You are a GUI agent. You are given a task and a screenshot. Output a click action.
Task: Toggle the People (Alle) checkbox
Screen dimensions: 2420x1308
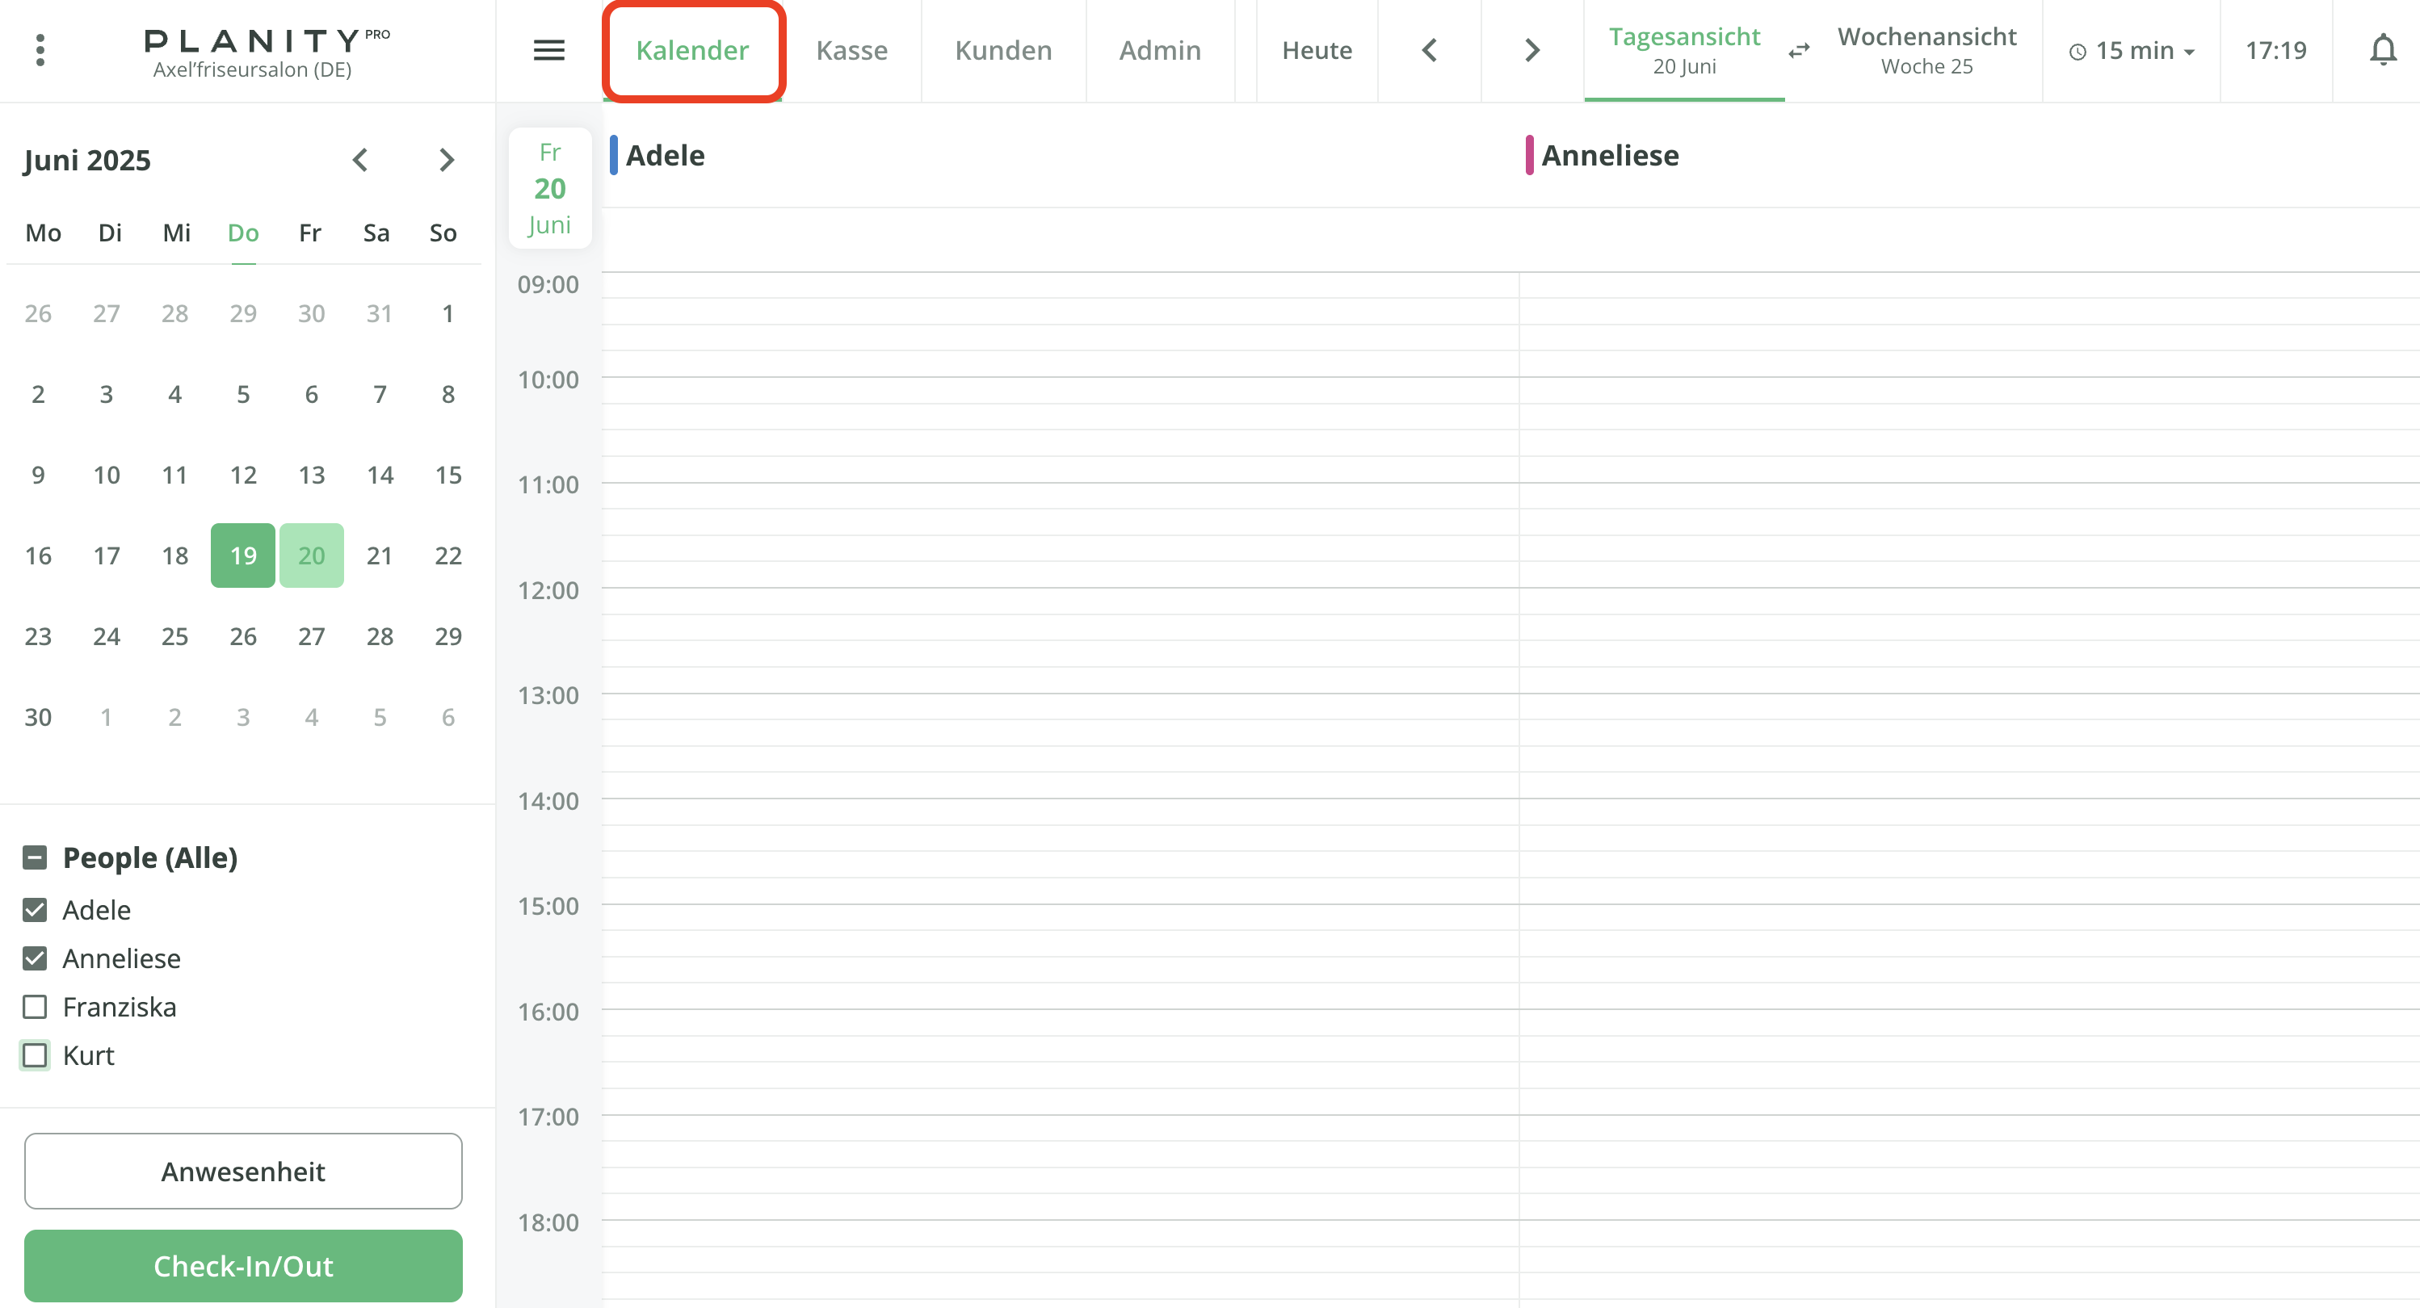click(x=35, y=857)
